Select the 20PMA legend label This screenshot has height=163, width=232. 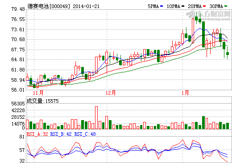[x=195, y=6]
